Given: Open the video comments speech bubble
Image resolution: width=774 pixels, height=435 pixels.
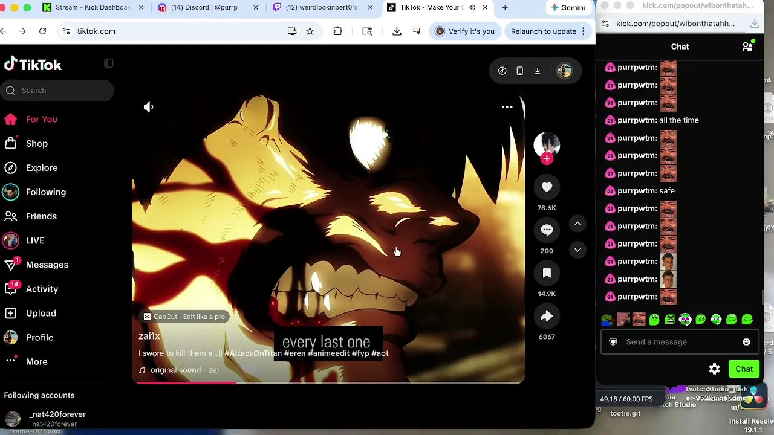Looking at the screenshot, I should 547,230.
